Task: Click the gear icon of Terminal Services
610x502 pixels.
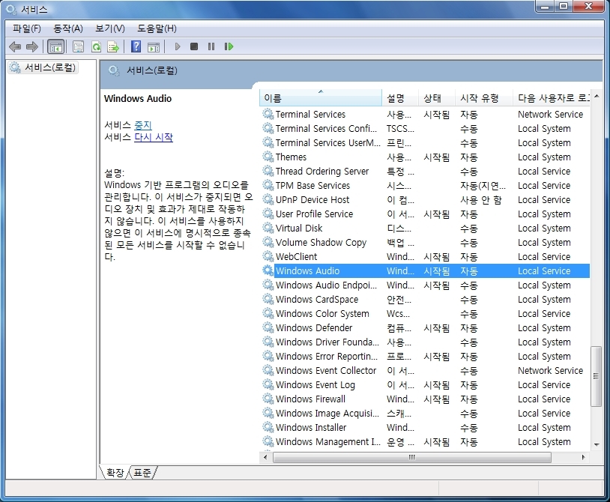Action: (268, 114)
